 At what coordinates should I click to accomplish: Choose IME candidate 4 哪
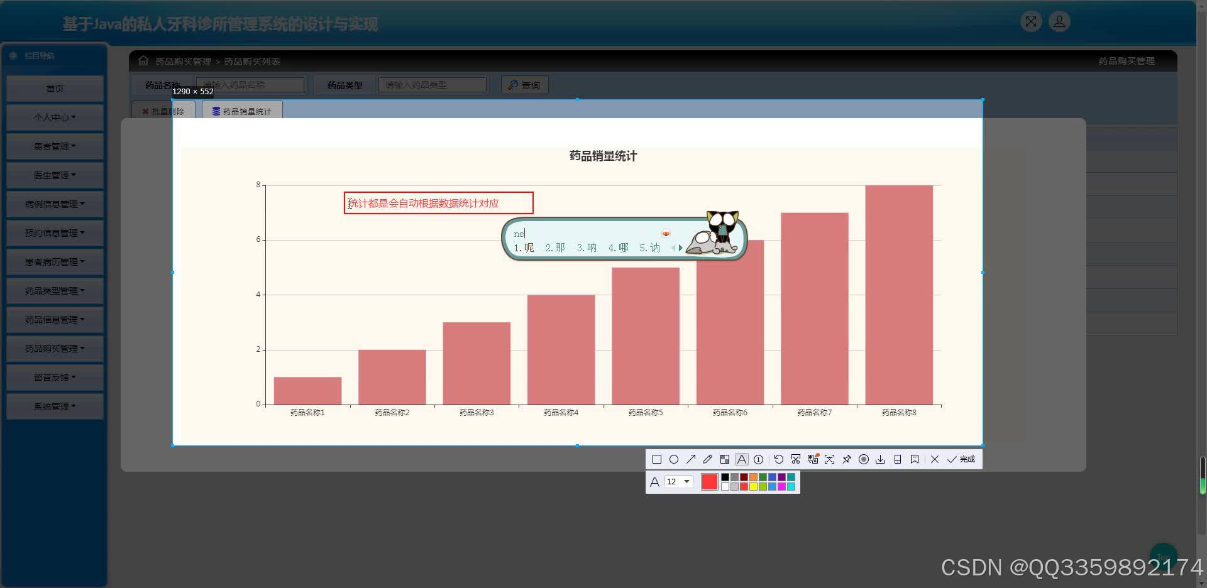(x=619, y=248)
